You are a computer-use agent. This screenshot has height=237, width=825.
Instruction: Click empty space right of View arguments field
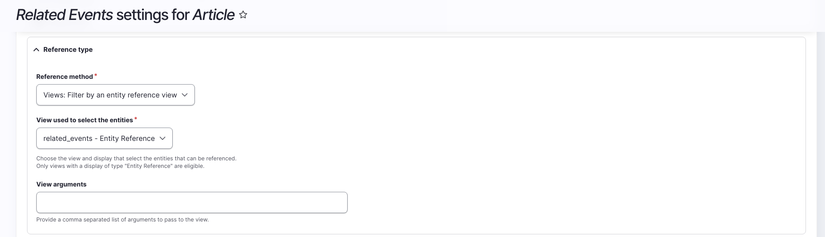[x=531, y=202]
